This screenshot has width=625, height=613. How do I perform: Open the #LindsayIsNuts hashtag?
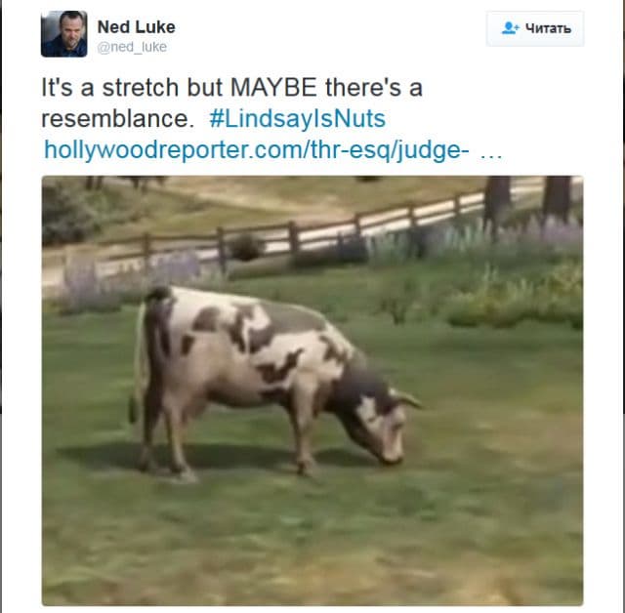click(297, 119)
